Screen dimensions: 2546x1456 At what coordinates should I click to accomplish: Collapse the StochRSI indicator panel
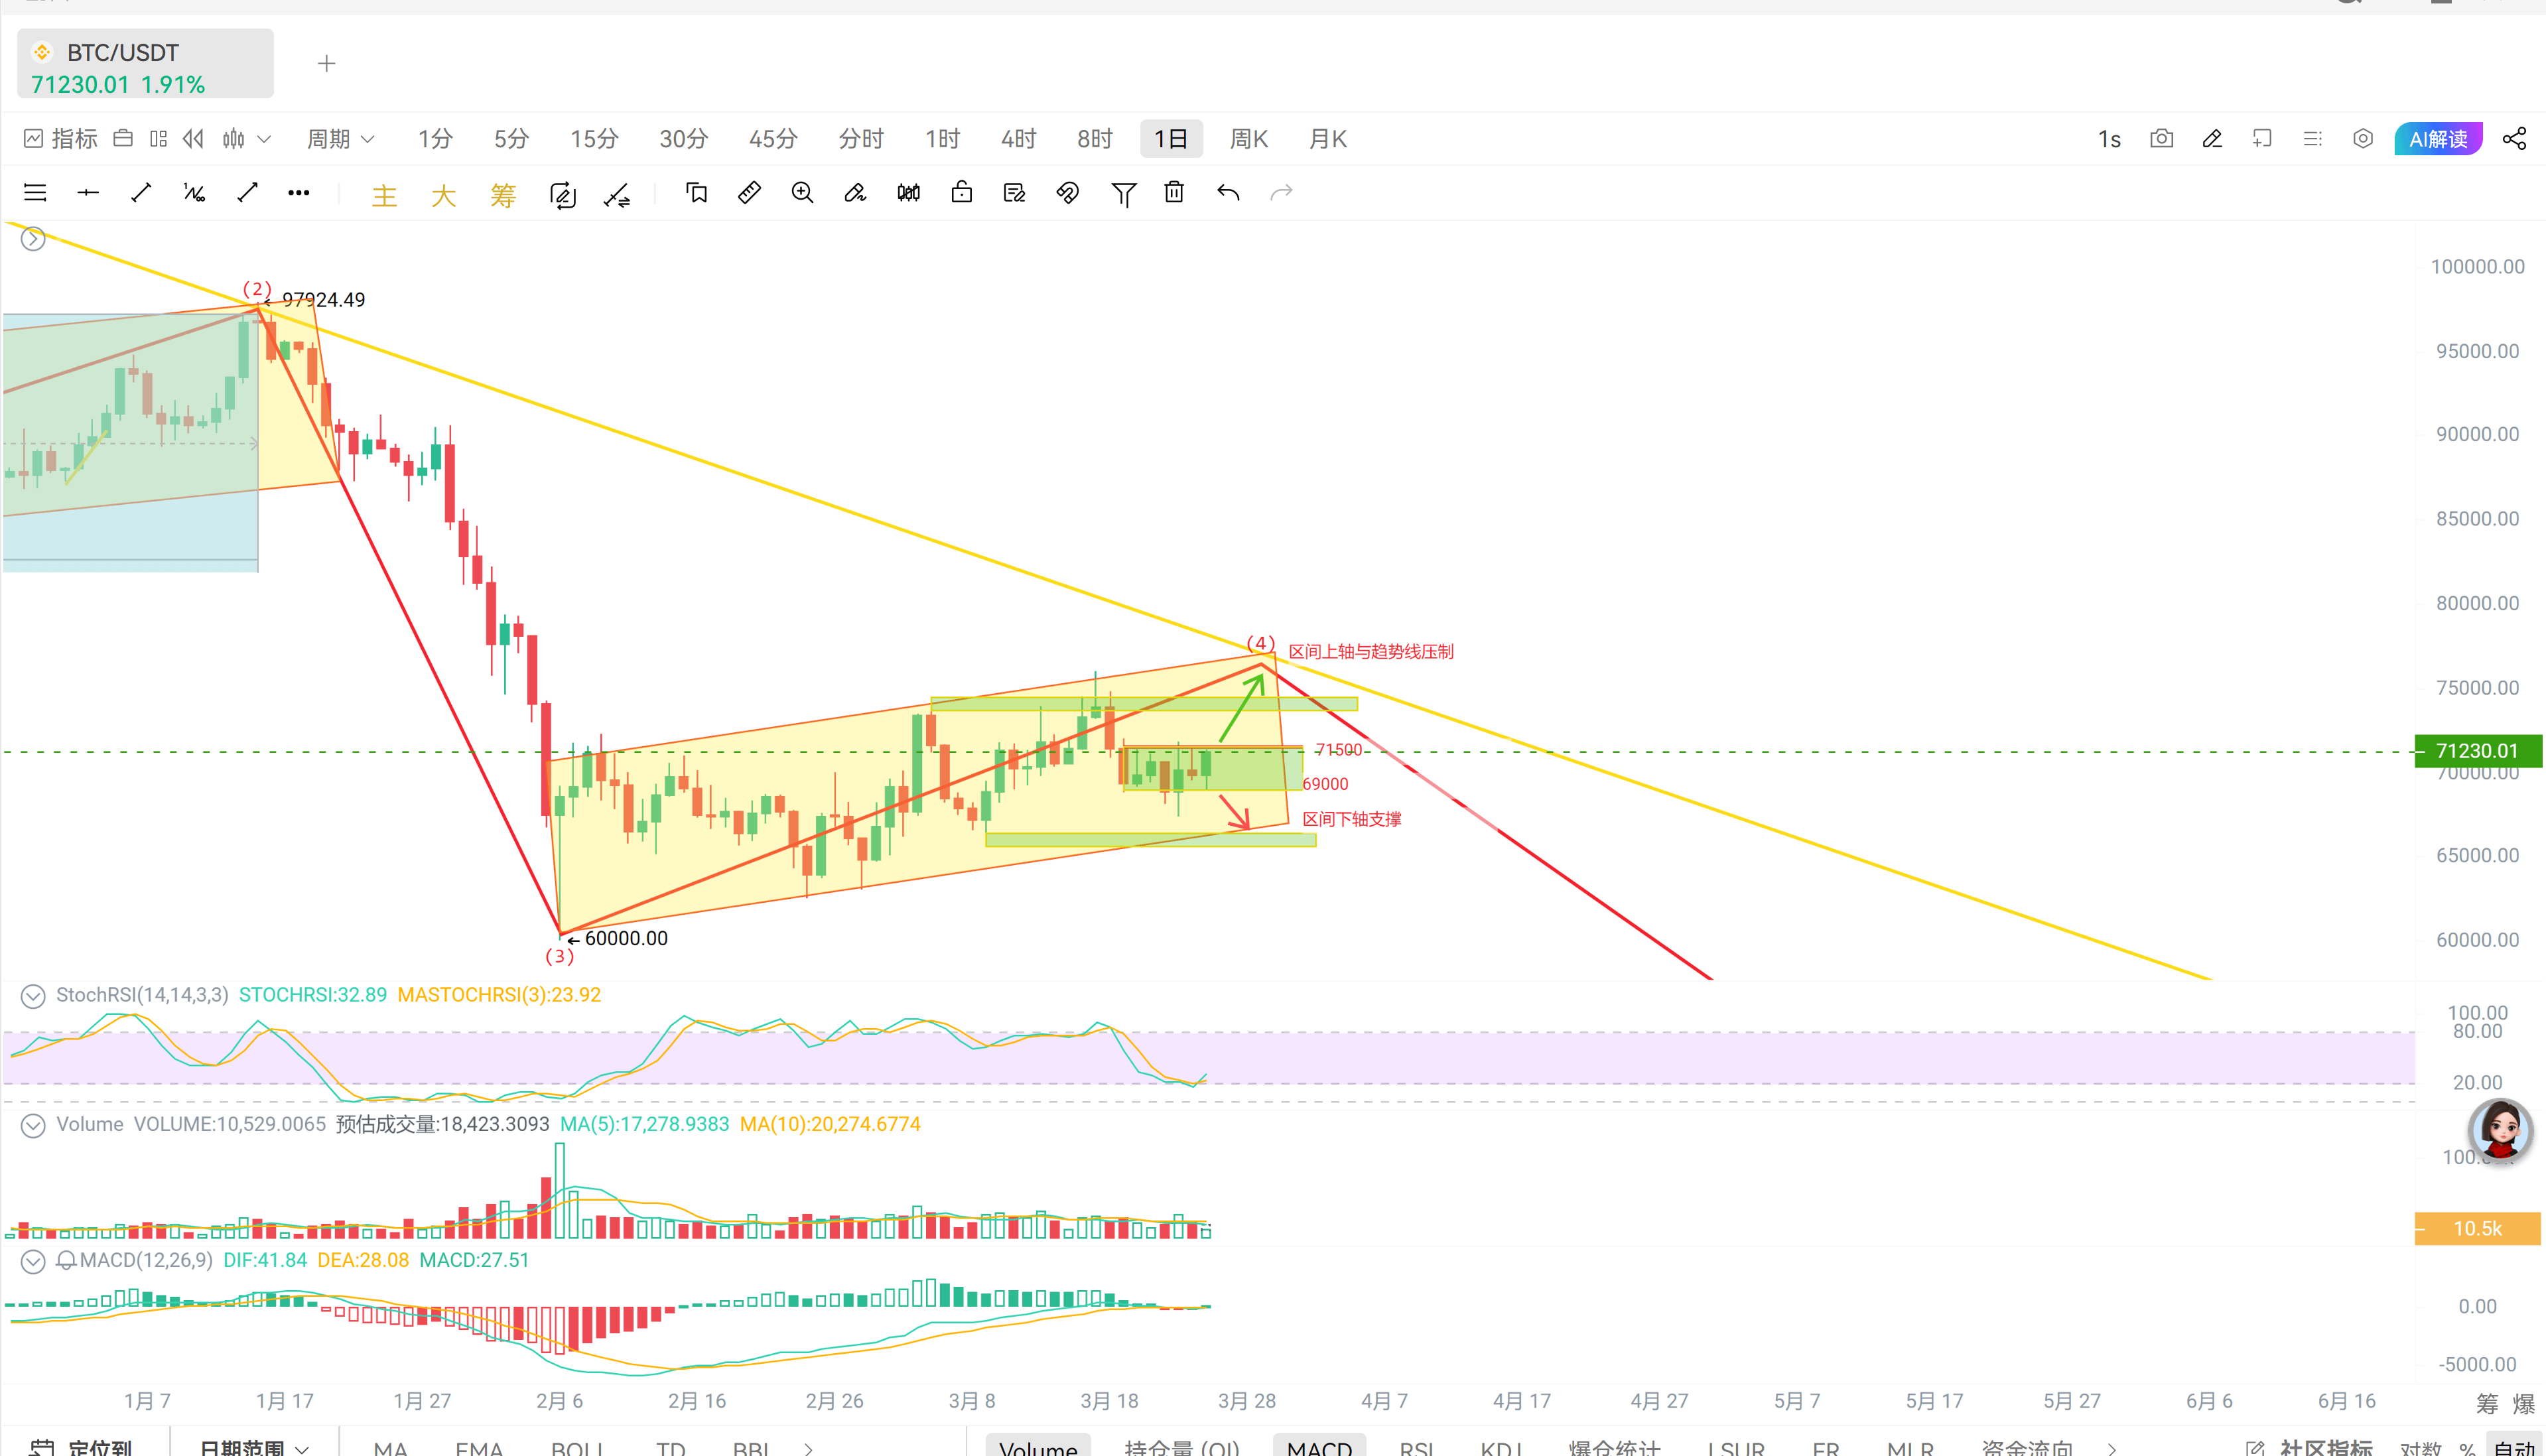coord(33,996)
